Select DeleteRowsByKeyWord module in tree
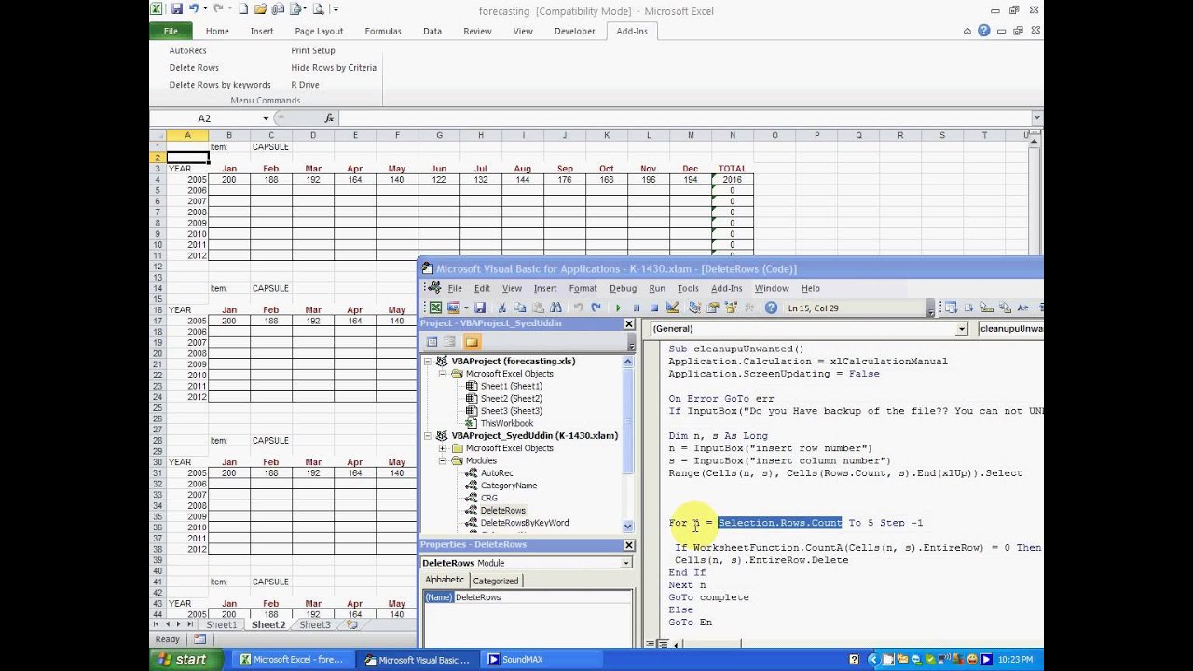Viewport: 1193px width, 671px height. (524, 523)
